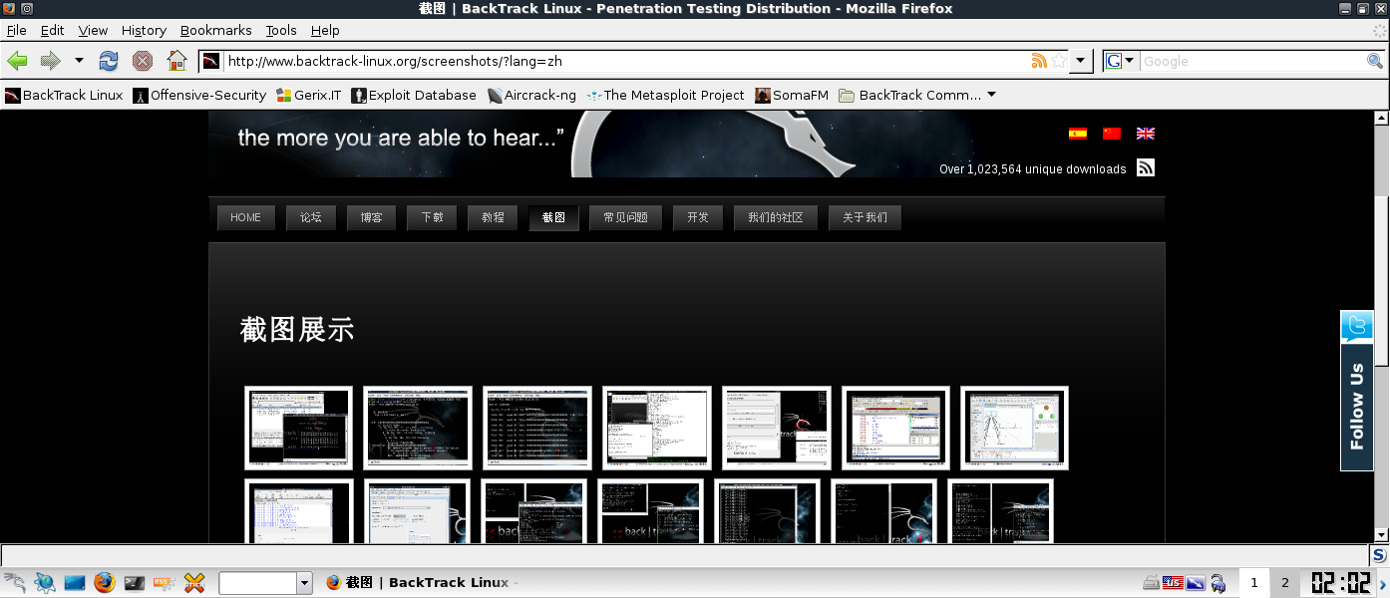
Task: Open the Twitter Follow Us side badge
Action: pyautogui.click(x=1357, y=391)
